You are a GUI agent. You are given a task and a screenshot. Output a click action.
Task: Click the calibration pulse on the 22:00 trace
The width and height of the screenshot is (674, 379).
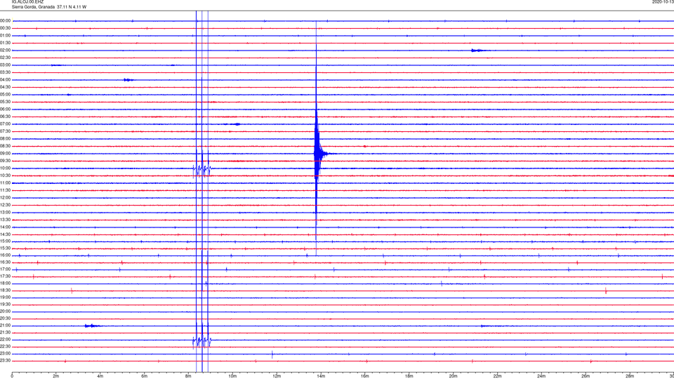pos(201,341)
